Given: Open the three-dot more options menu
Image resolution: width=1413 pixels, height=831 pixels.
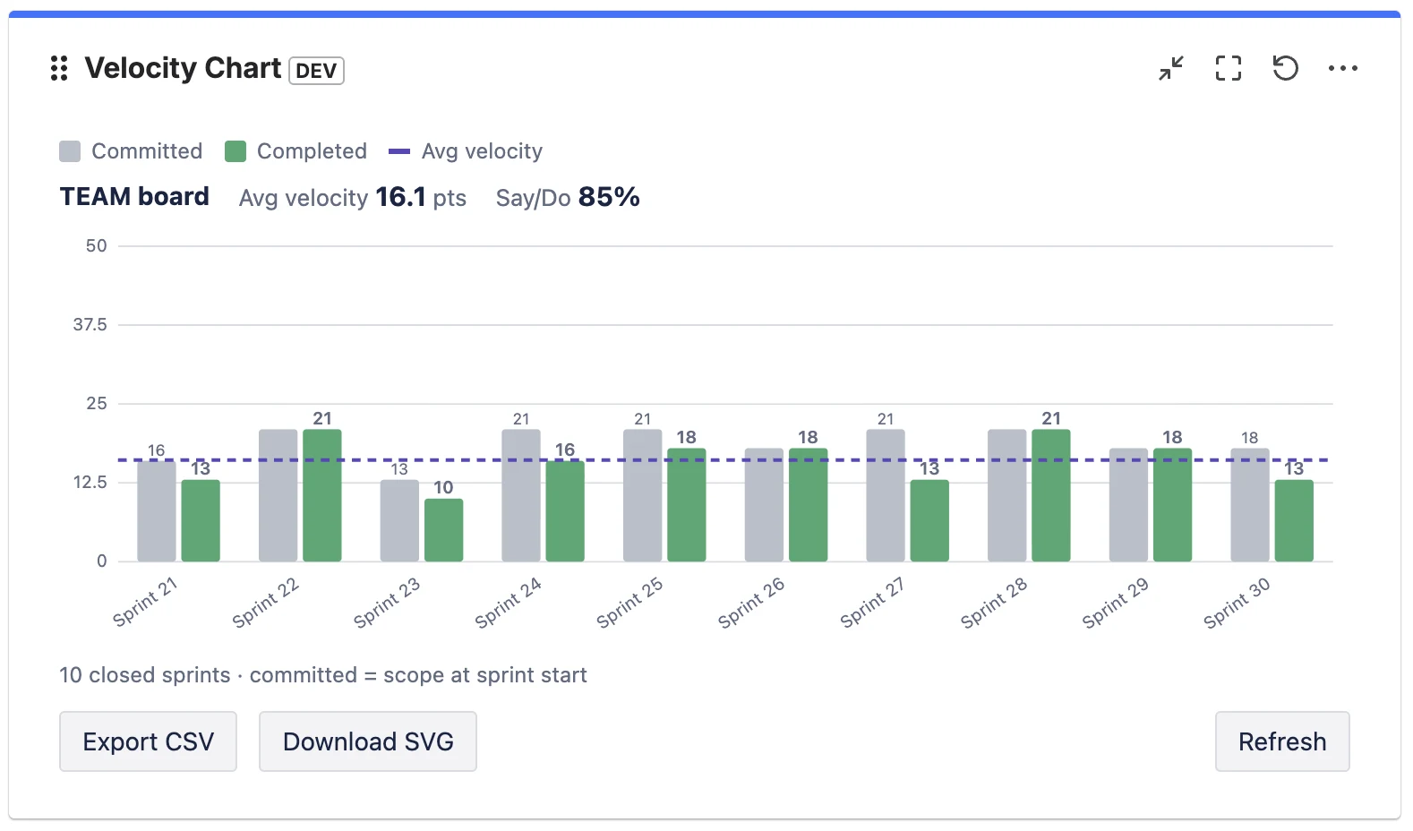Looking at the screenshot, I should tap(1343, 68).
